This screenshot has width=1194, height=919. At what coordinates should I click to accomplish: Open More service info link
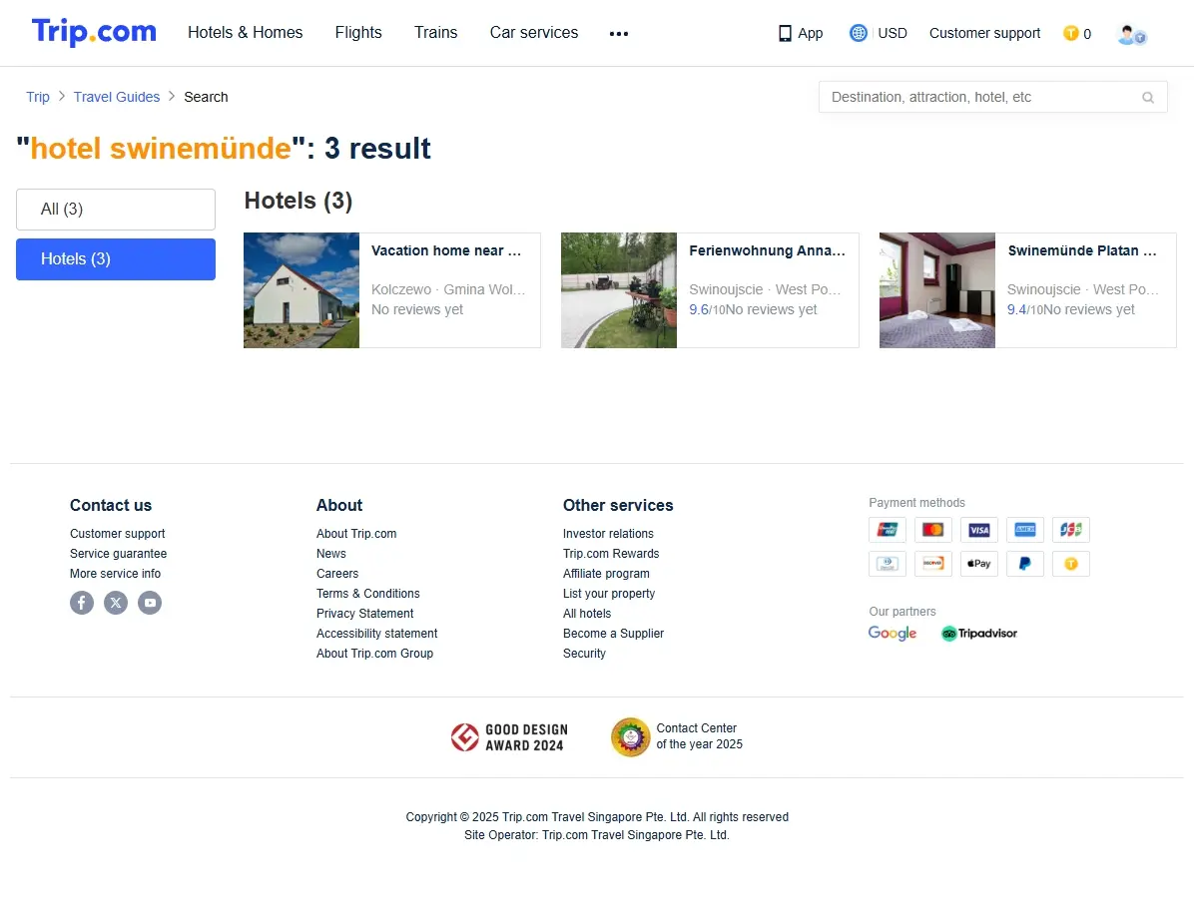115,574
